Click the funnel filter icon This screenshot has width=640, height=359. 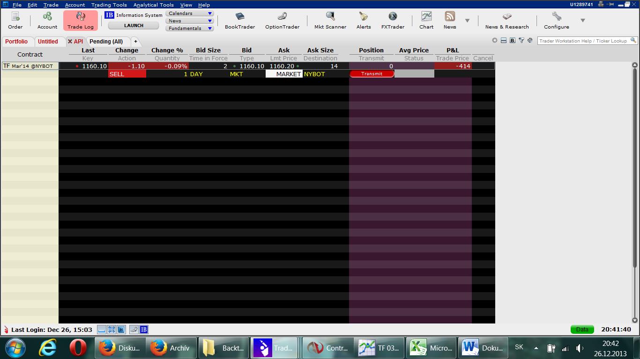[x=521, y=41]
